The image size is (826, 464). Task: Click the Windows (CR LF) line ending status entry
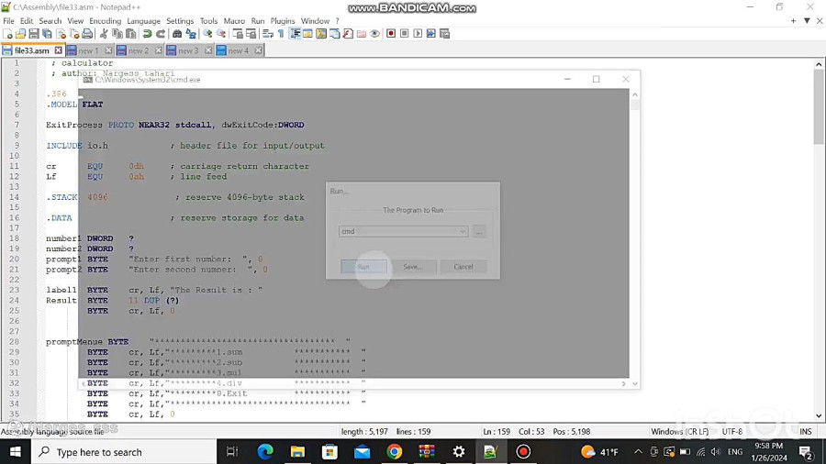tap(679, 431)
